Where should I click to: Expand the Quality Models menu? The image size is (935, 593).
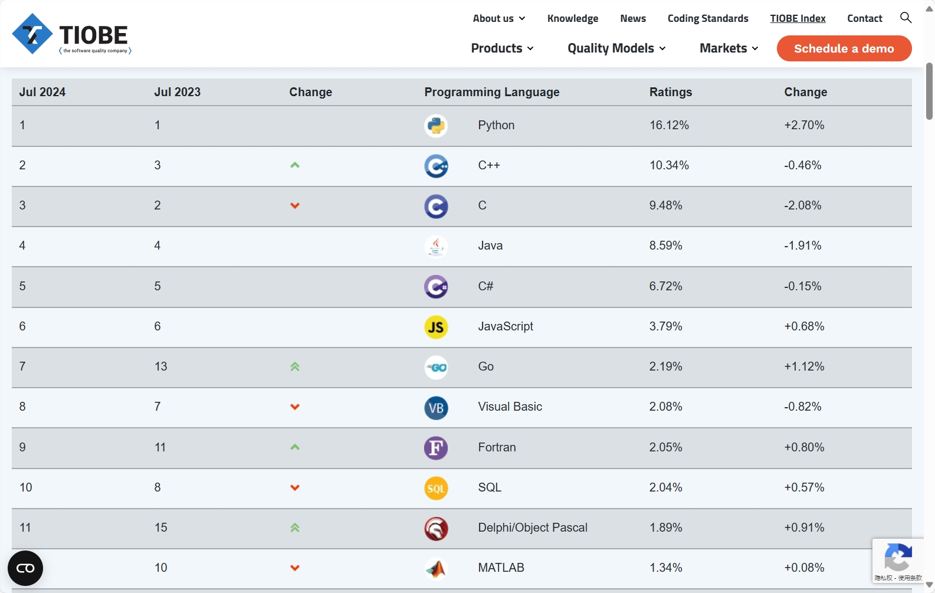coord(616,48)
